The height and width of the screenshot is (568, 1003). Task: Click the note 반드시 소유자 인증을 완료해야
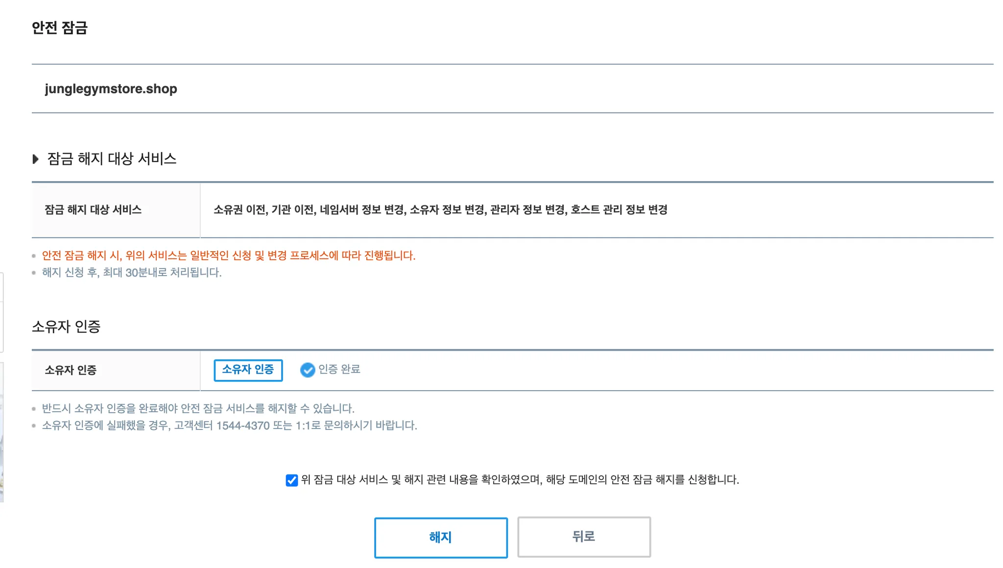(x=198, y=408)
